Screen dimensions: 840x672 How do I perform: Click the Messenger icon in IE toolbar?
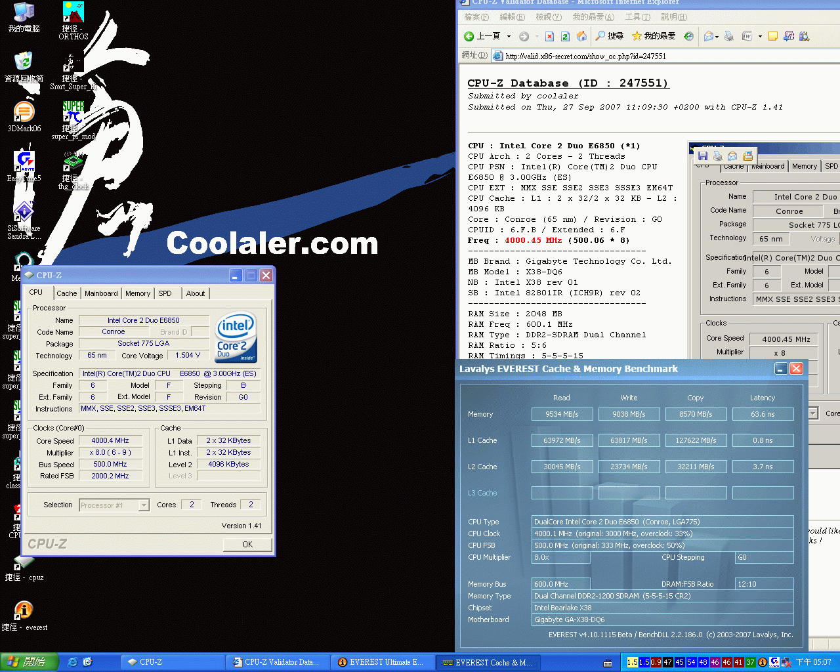[x=789, y=36]
